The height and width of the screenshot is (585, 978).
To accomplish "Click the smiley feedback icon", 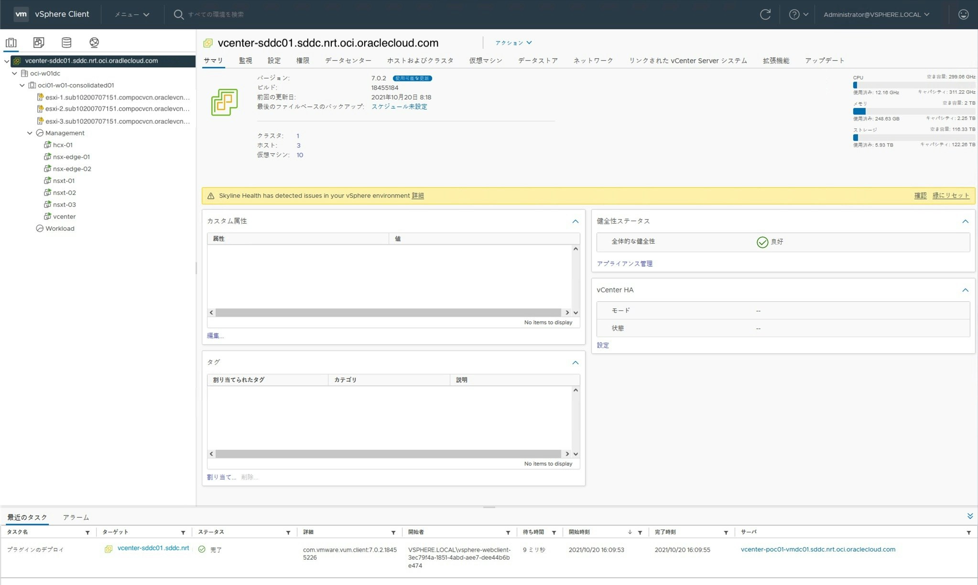I will point(963,14).
